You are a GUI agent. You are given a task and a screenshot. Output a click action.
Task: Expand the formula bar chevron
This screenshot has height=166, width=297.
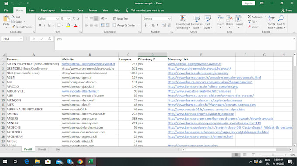point(294,38)
